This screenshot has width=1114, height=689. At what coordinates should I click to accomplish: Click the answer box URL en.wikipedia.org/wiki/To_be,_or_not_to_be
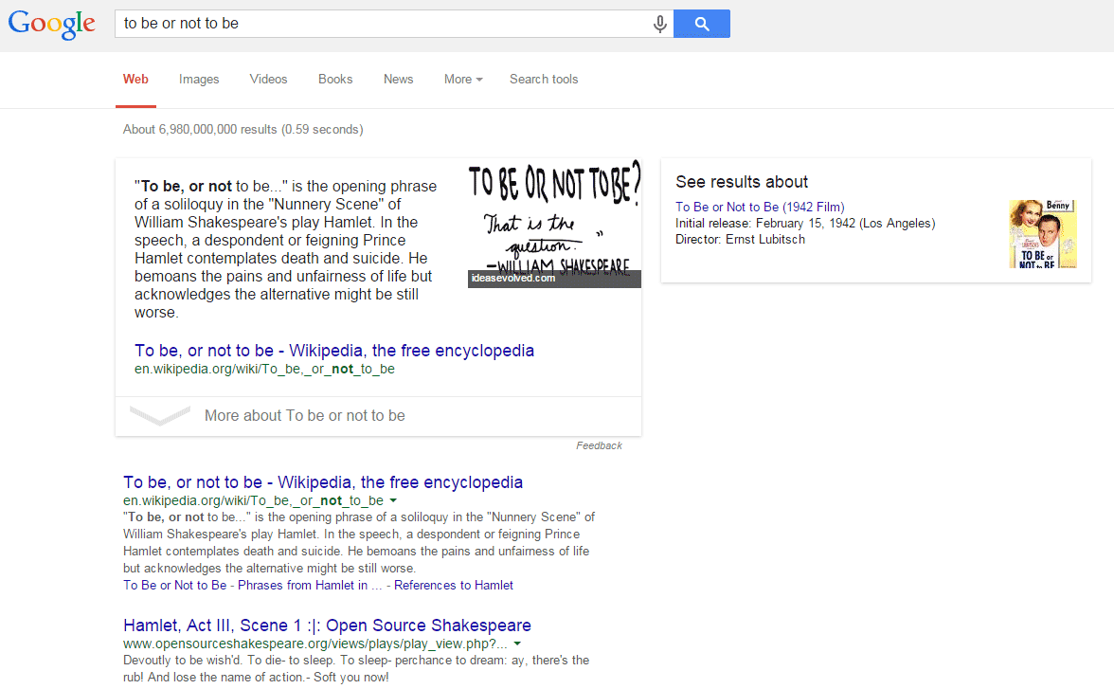click(264, 369)
